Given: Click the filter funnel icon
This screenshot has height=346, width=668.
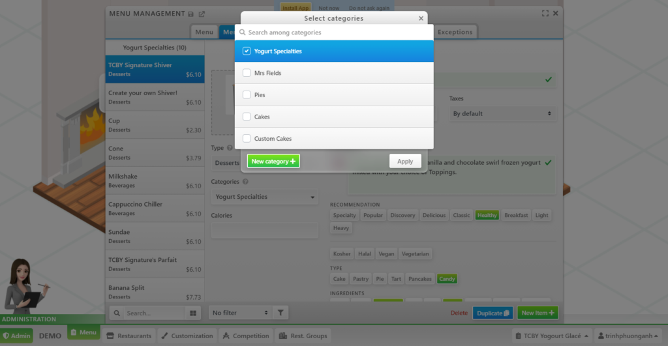Looking at the screenshot, I should click(x=279, y=313).
